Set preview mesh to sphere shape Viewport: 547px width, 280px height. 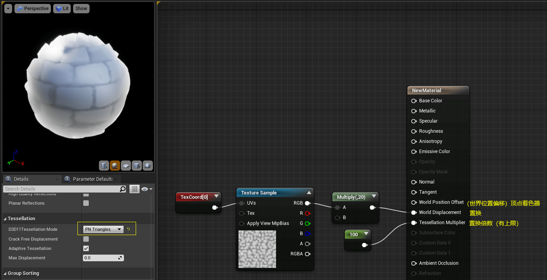tap(115, 166)
